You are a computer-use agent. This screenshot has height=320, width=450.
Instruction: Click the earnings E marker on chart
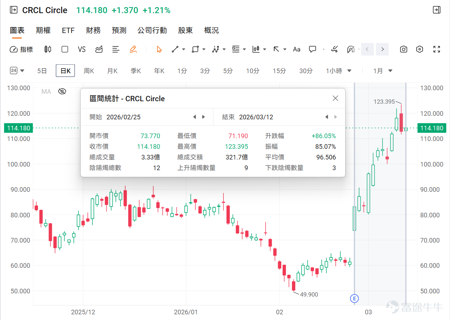point(354,299)
